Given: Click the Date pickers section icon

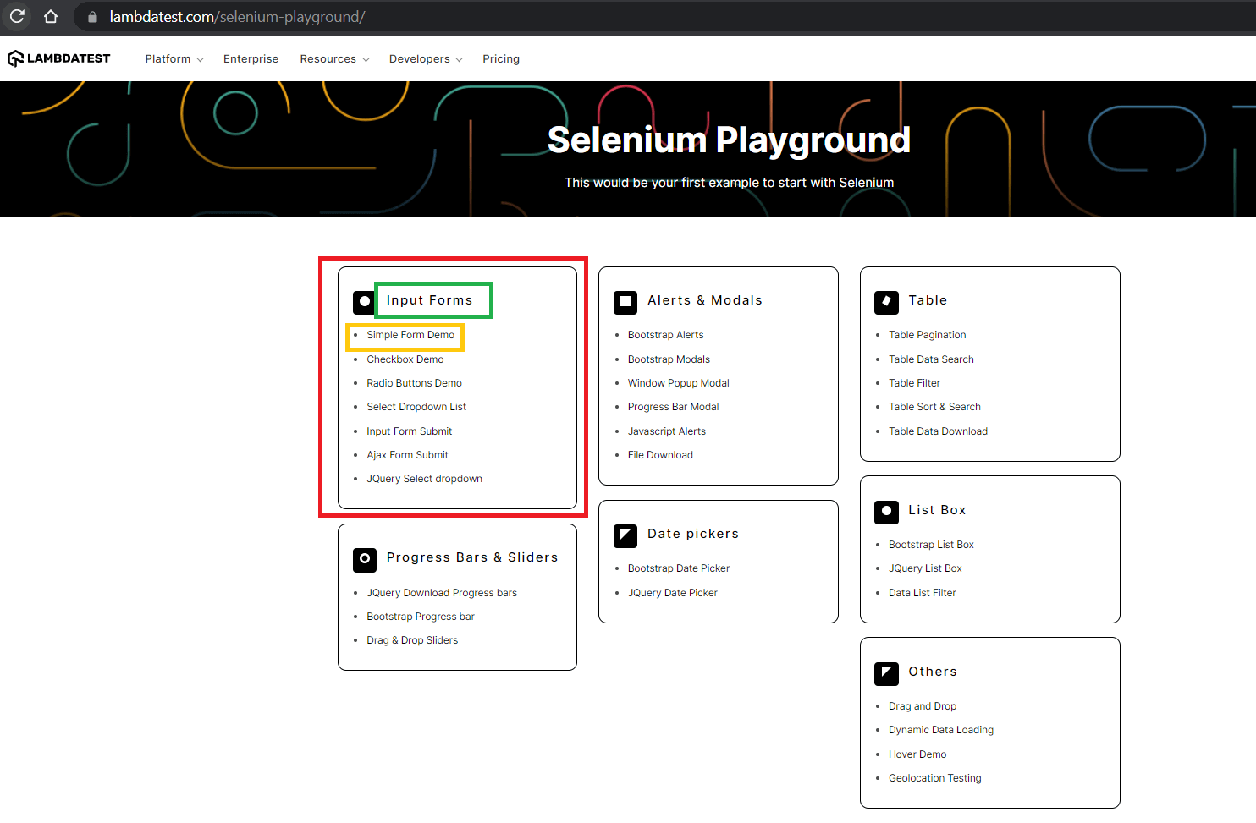Looking at the screenshot, I should pos(625,535).
